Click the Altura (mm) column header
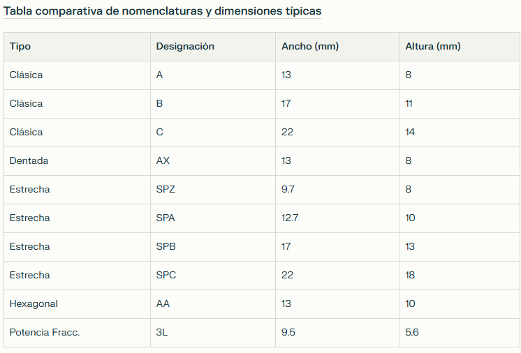Image resolution: width=521 pixels, height=353 pixels. (x=460, y=47)
